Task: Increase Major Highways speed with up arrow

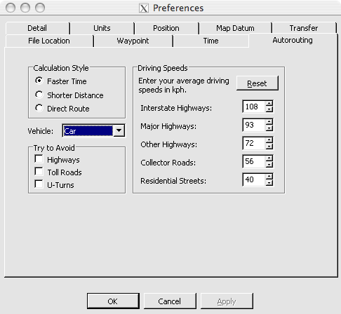Action: [269, 122]
